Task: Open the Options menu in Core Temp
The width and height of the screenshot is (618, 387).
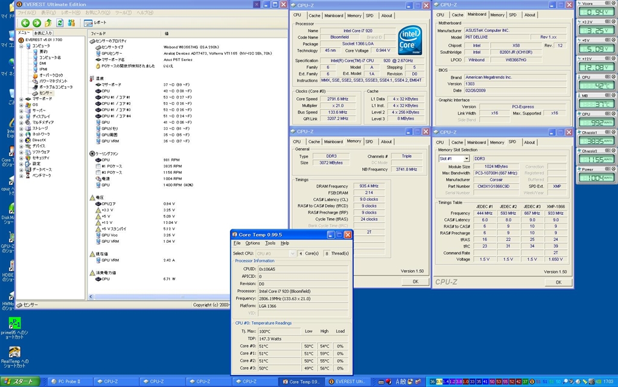Action: (x=252, y=243)
